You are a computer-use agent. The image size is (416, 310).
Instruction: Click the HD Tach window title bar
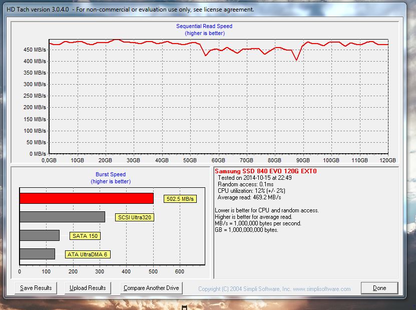(130, 9)
